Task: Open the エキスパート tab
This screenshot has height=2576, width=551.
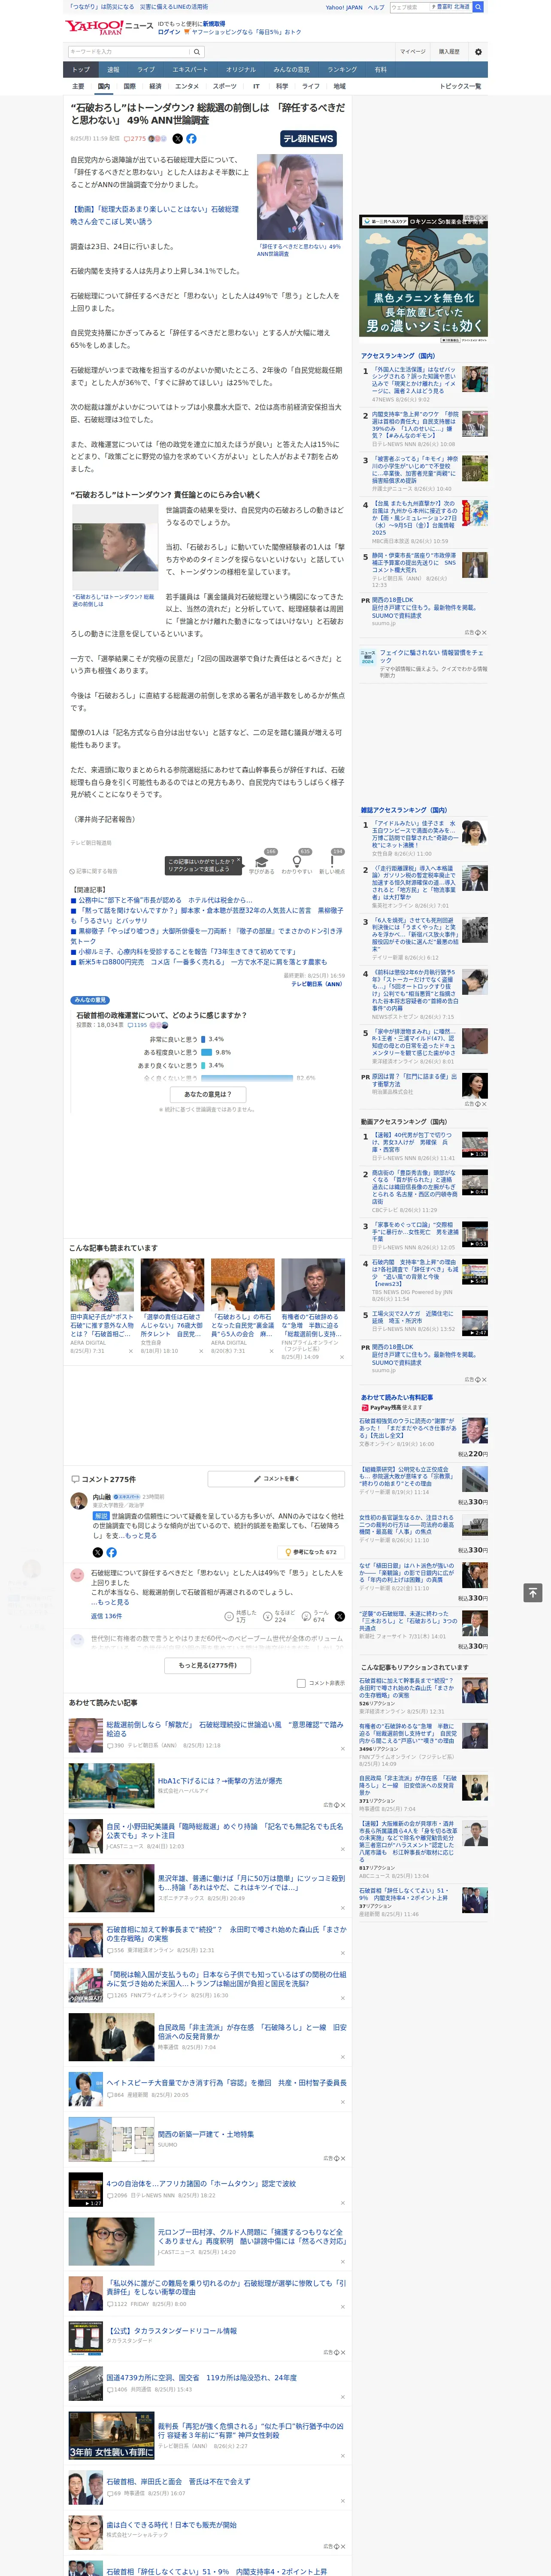Action: click(190, 70)
